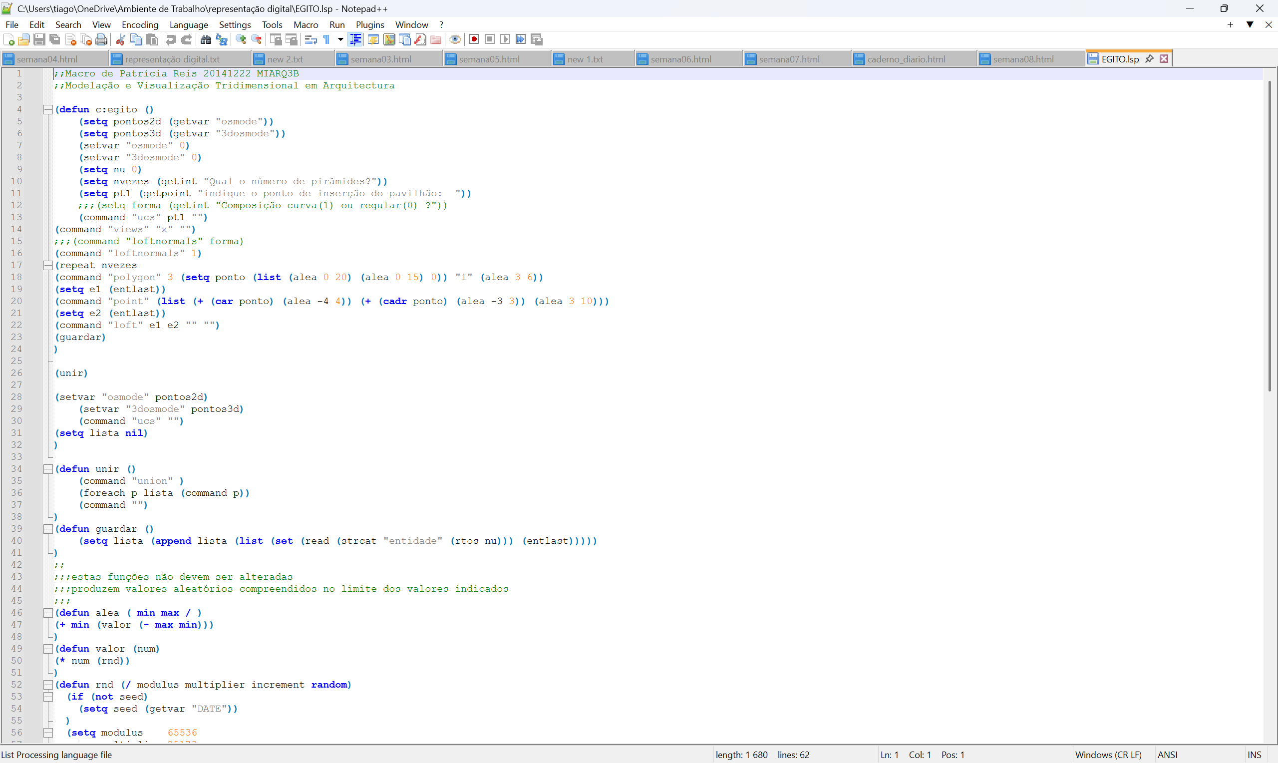Open Find with the binoculars icon

[206, 39]
